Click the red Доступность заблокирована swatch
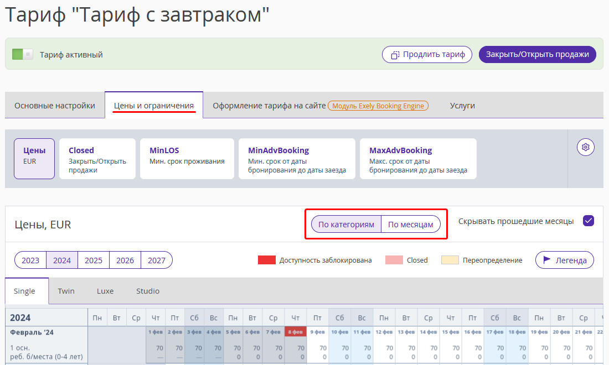The image size is (609, 365). (x=266, y=260)
